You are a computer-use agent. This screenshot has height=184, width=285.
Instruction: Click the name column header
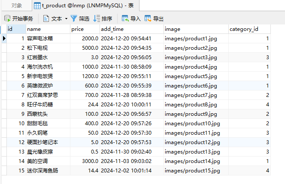(x=48, y=29)
